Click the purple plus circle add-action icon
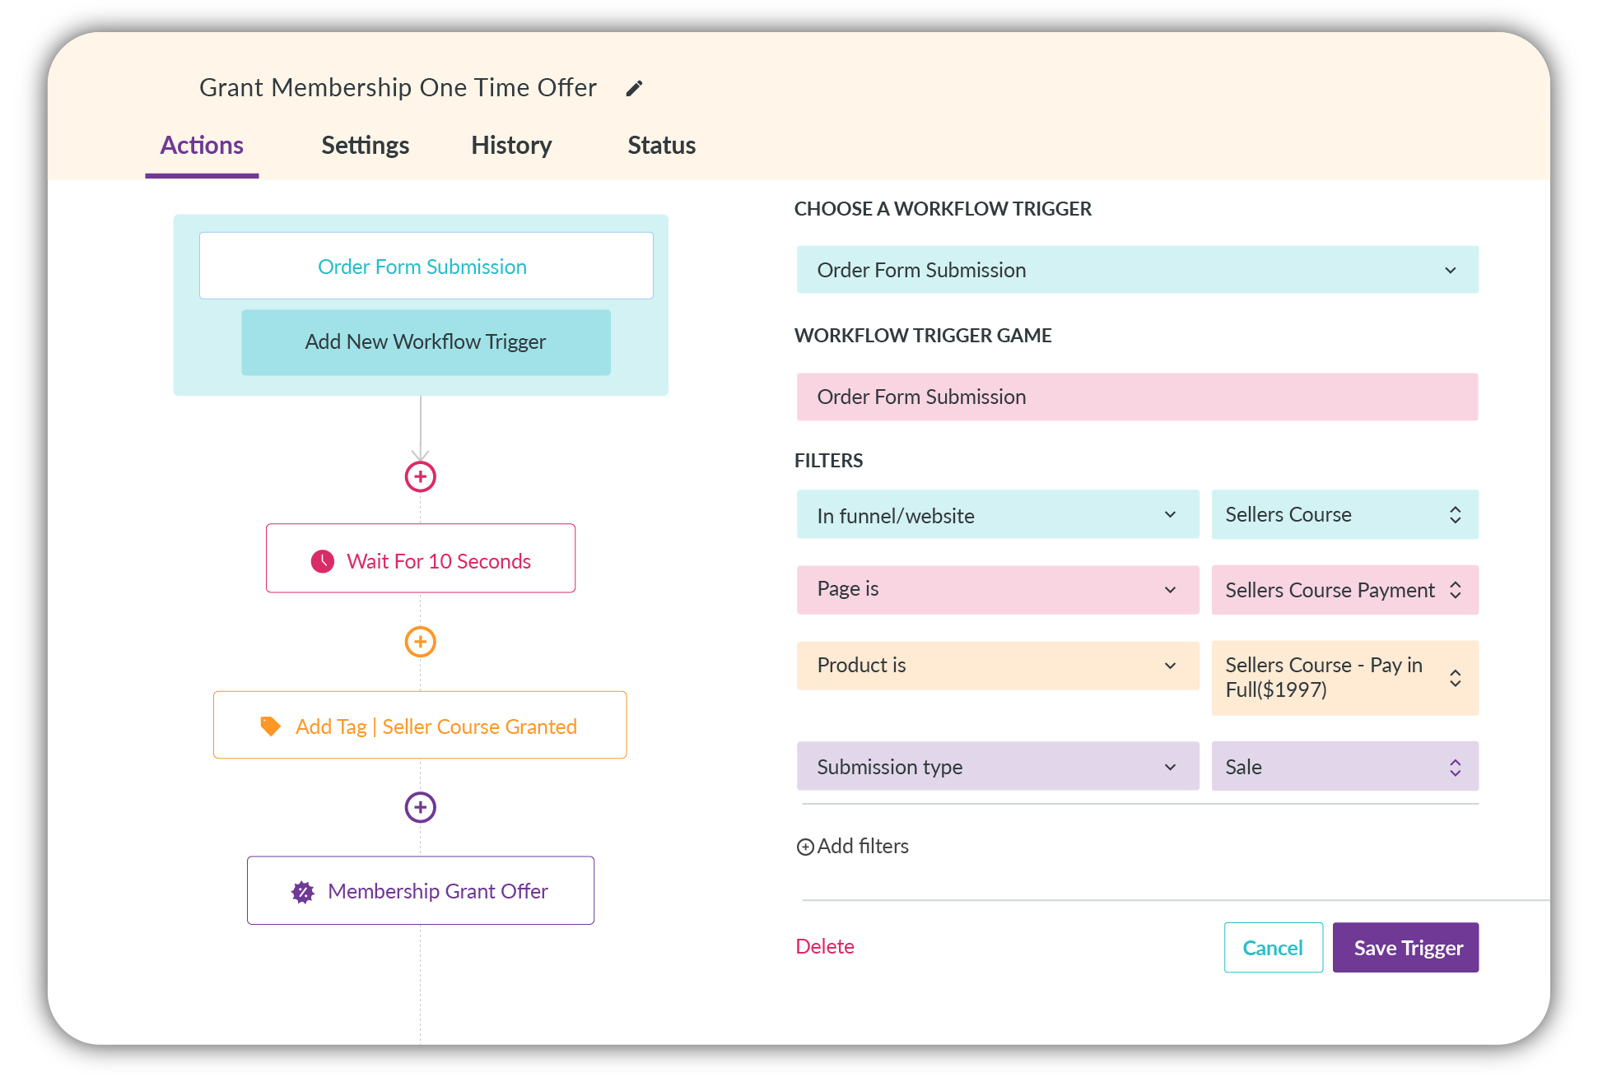 [420, 807]
